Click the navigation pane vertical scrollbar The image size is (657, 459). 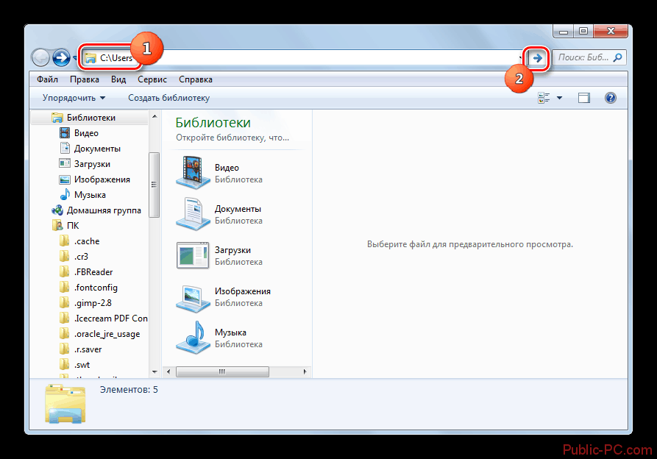tap(155, 184)
